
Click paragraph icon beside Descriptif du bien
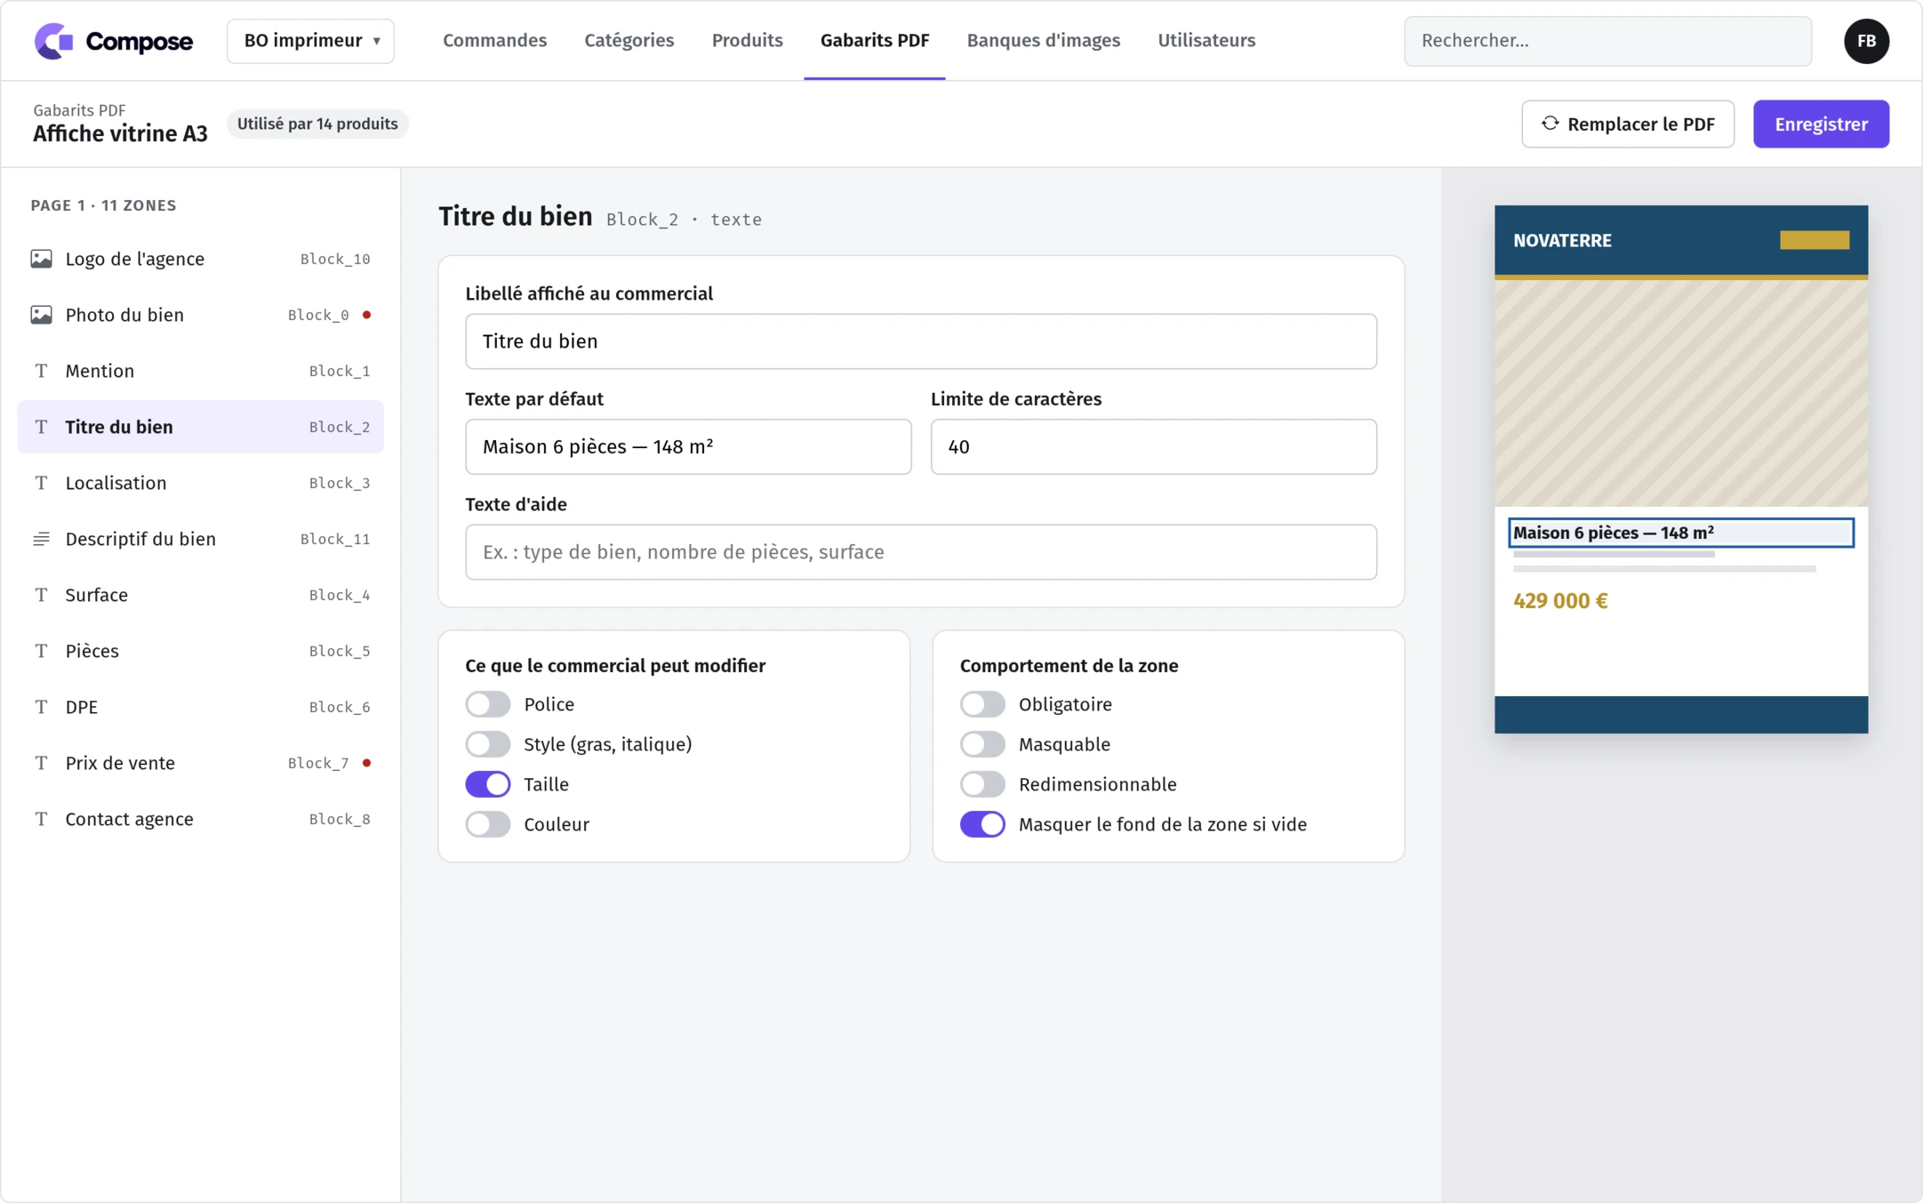tap(41, 539)
